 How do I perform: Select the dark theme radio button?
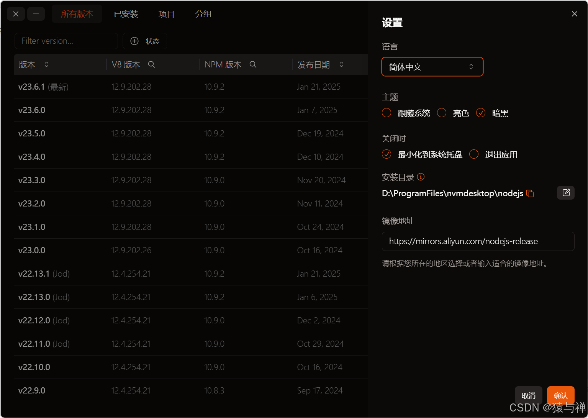pos(481,113)
